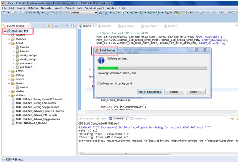Open the dropdown arrow next to Run icon

pyautogui.click(x=154, y=13)
